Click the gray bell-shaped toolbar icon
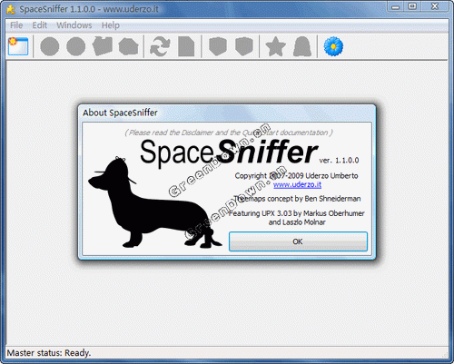This screenshot has width=454, height=364. (x=302, y=46)
